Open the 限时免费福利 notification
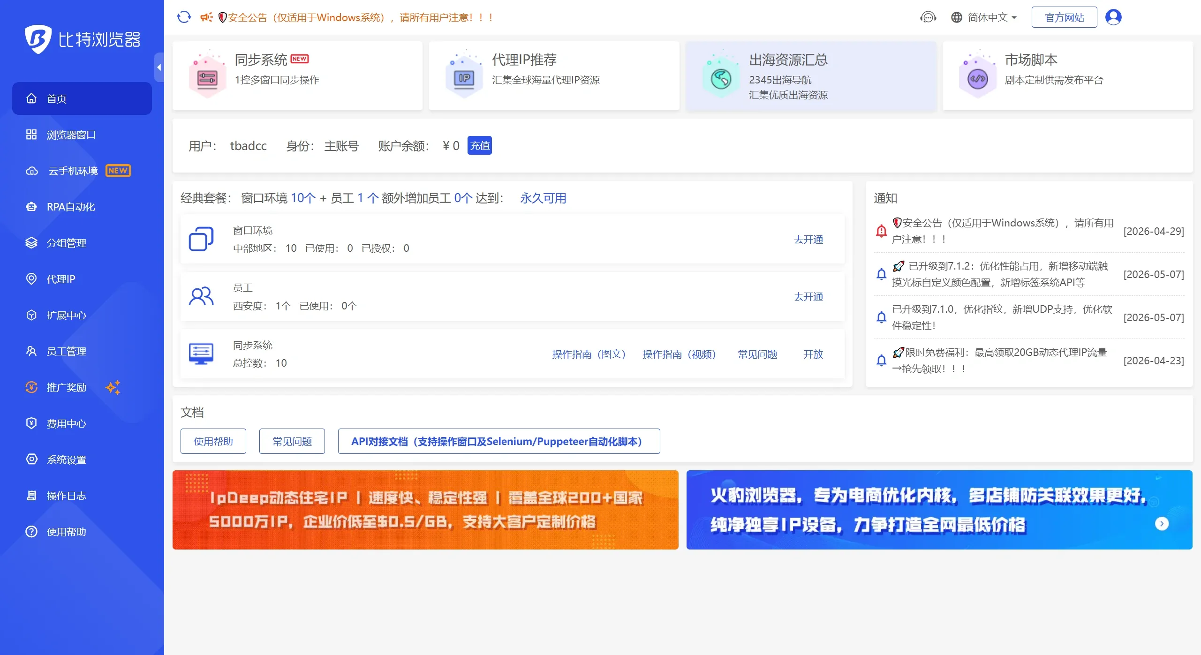 click(x=999, y=361)
